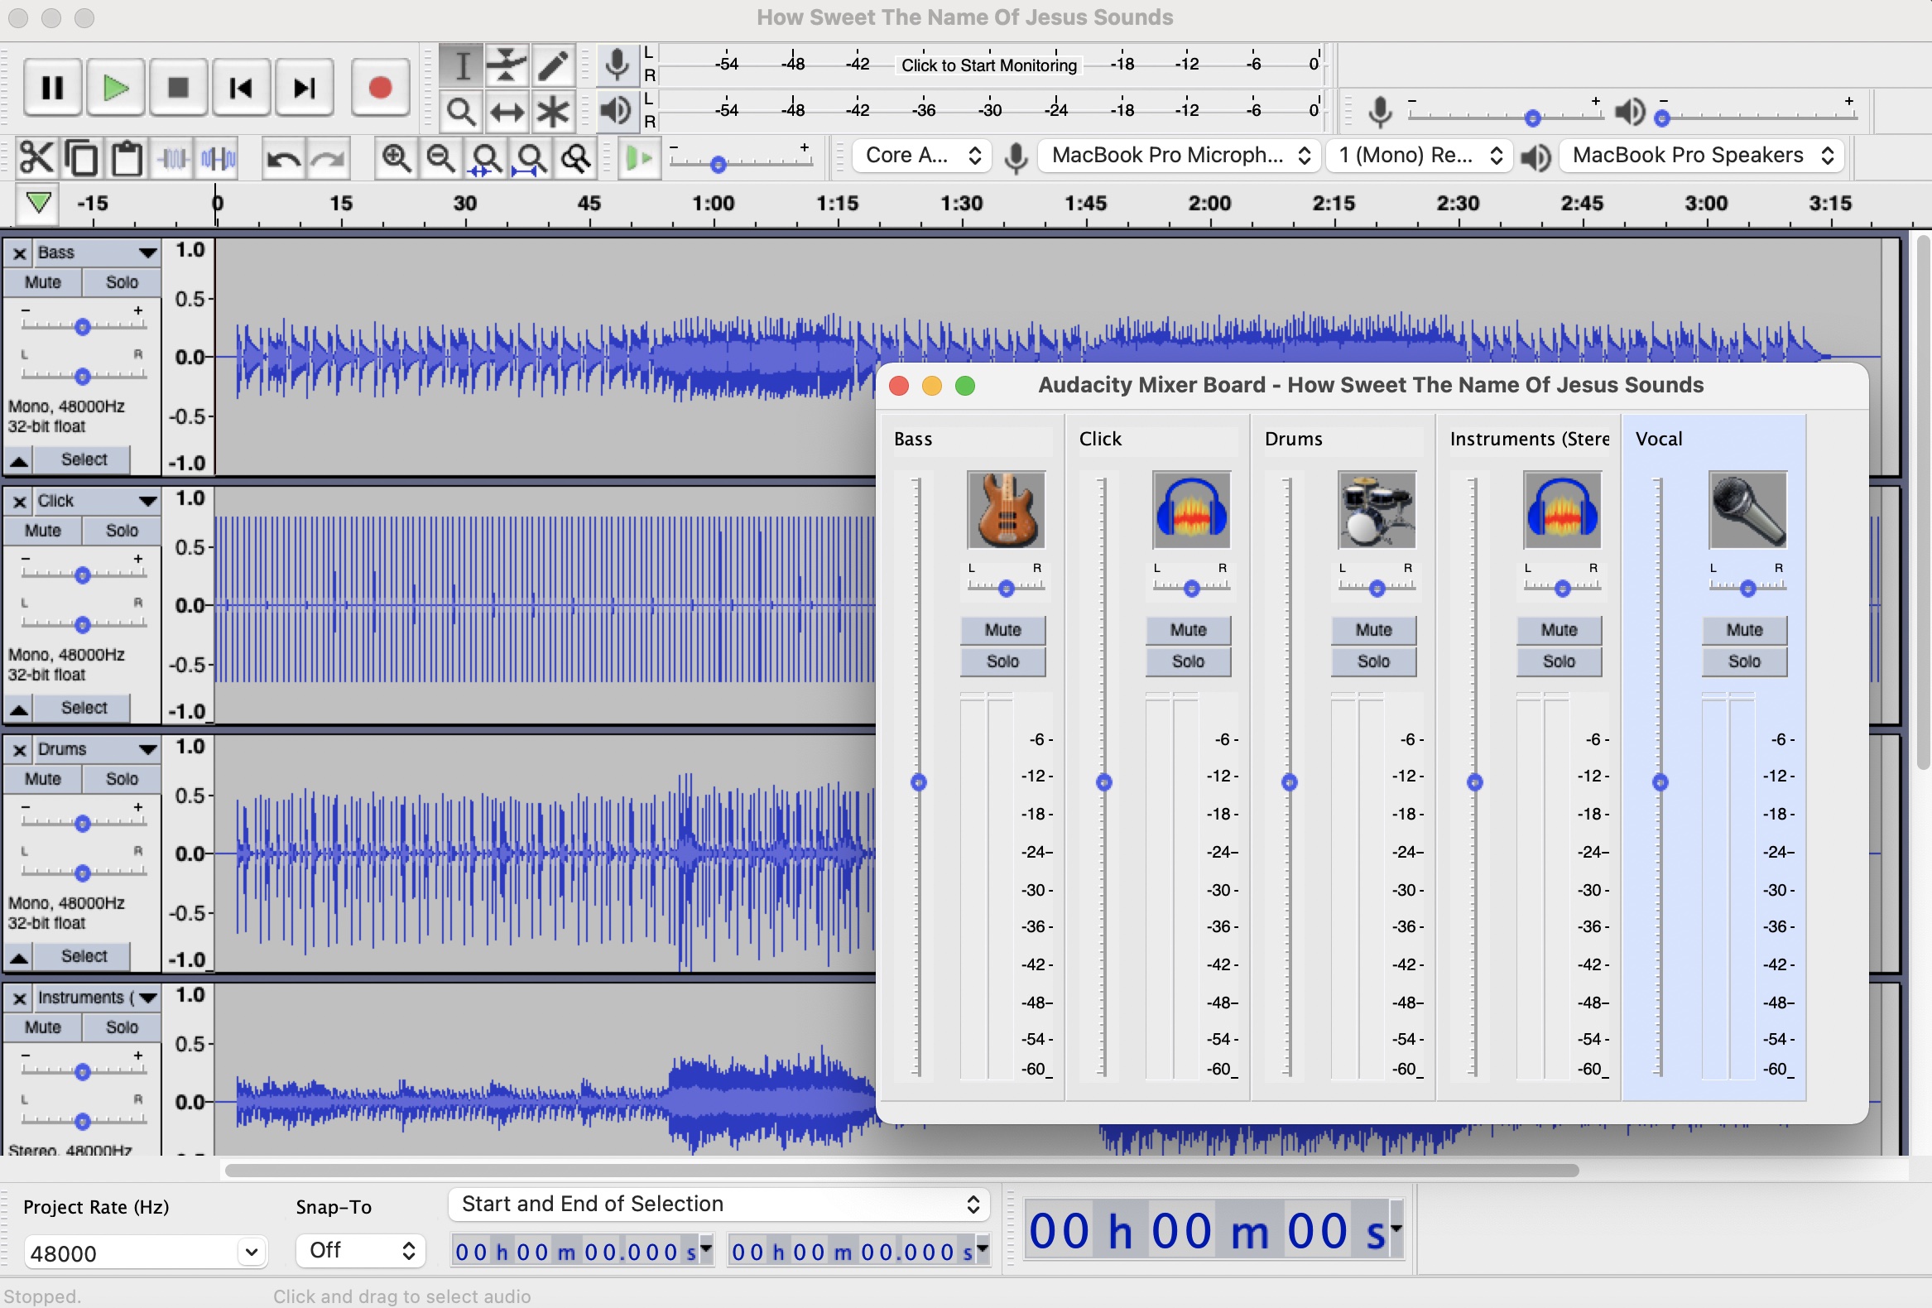Click the Zoom Out icon
Image resolution: width=1932 pixels, height=1308 pixels.
pos(440,157)
